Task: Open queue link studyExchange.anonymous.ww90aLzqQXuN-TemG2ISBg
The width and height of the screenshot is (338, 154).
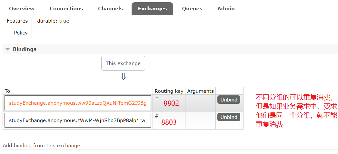Action: 78,103
